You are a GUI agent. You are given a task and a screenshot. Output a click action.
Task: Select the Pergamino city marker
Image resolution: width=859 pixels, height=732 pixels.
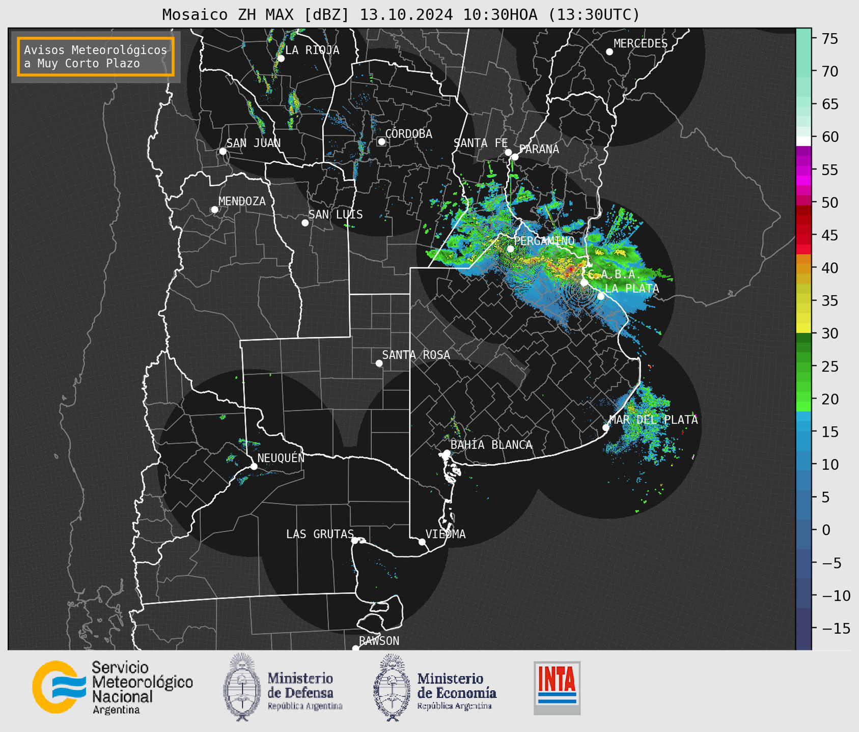pos(511,249)
